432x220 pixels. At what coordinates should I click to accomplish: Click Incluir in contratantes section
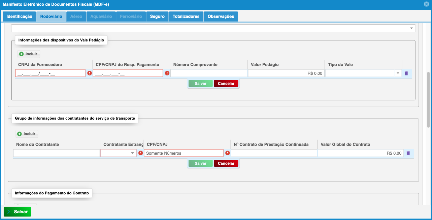coord(27,134)
